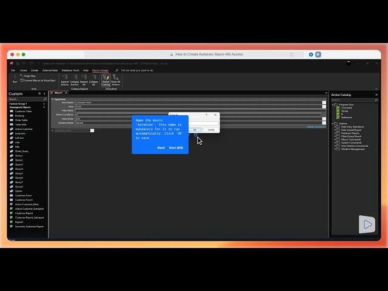The height and width of the screenshot is (291, 388).
Task: Click the blue extension icon in browser toolbar
Action: (x=318, y=55)
